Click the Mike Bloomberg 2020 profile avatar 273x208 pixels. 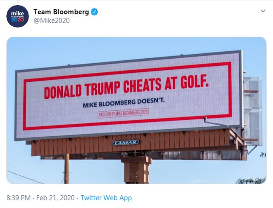tap(18, 16)
